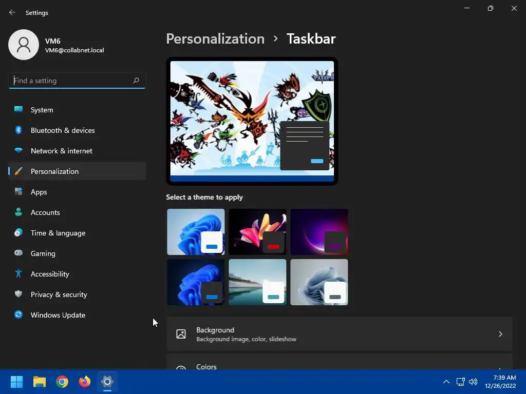Click the VM6@collabnet.local account text
This screenshot has height=394, width=526.
click(x=74, y=50)
